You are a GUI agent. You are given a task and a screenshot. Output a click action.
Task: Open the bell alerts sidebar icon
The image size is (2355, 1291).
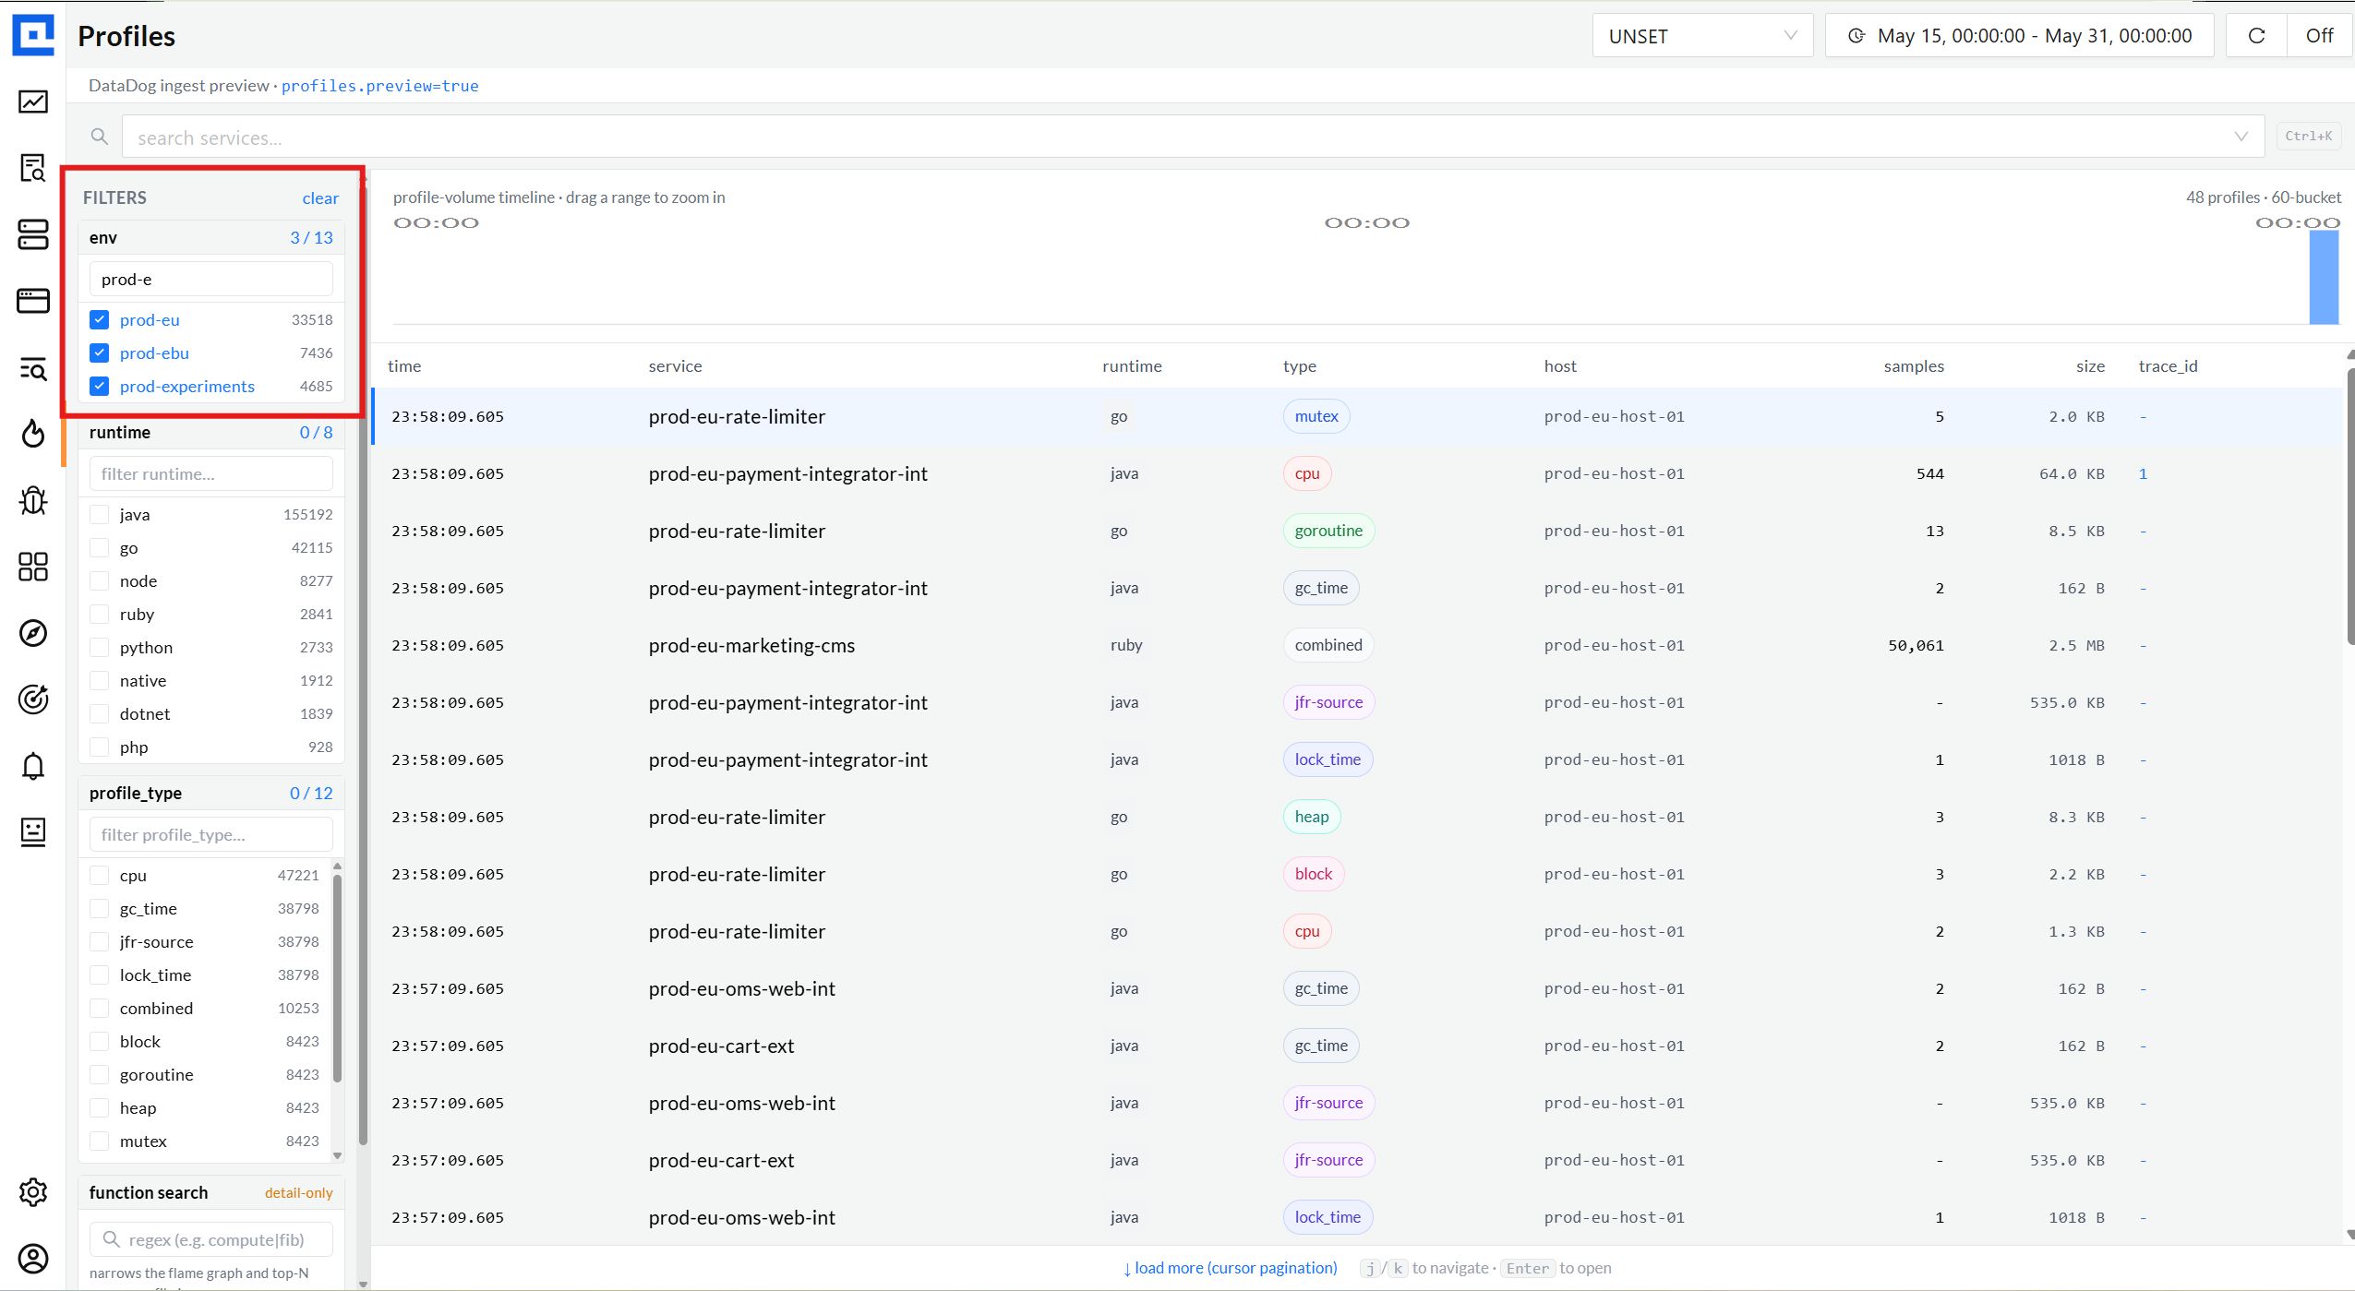pyautogui.click(x=33, y=766)
